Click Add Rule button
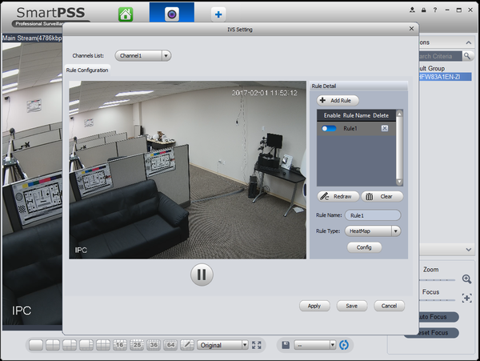Image resolution: width=480 pixels, height=361 pixels. tap(338, 100)
